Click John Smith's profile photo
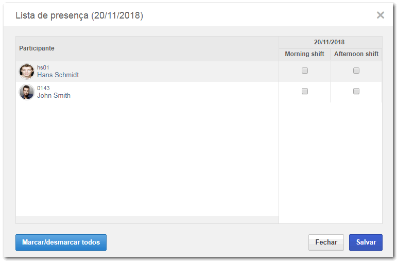Viewport: 397px width, 261px height. [27, 92]
